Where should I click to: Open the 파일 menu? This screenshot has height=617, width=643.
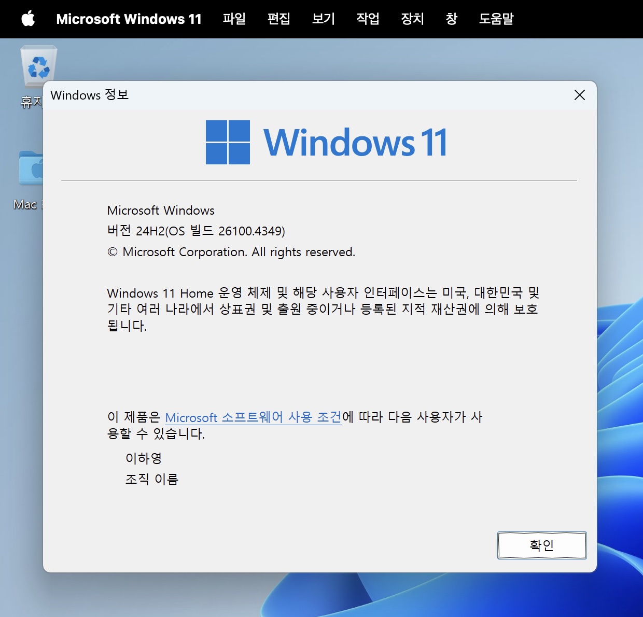click(x=234, y=19)
